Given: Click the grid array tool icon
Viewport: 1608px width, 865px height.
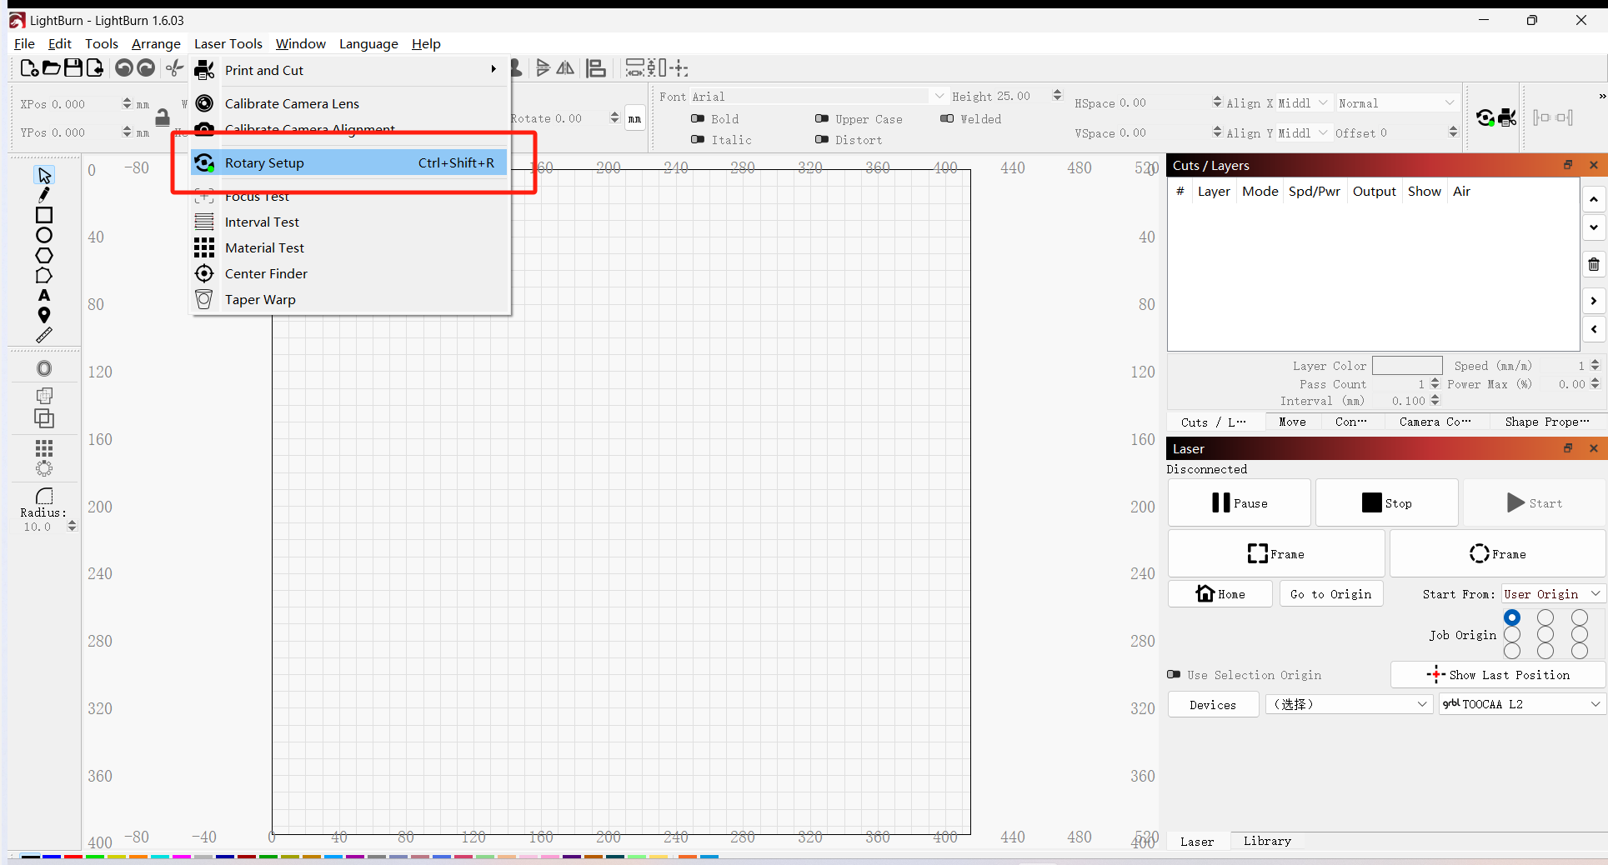Looking at the screenshot, I should click(x=44, y=447).
